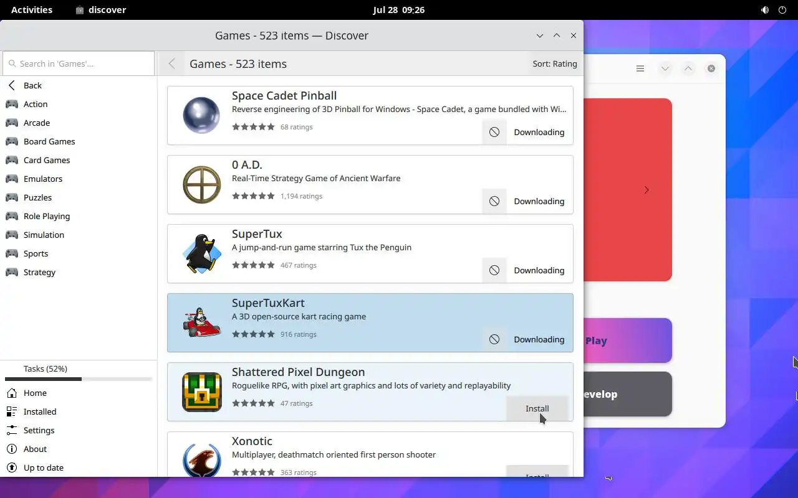The width and height of the screenshot is (798, 498).
Task: Select the Emulators category
Action: (79, 179)
